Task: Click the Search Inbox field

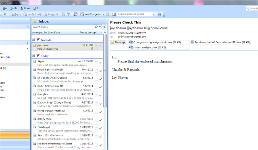Action: pos(63,27)
